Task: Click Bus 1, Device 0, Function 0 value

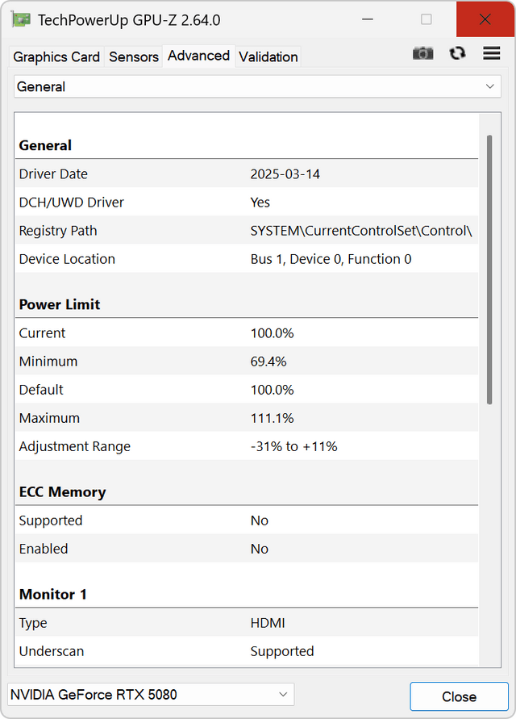Action: 331,259
